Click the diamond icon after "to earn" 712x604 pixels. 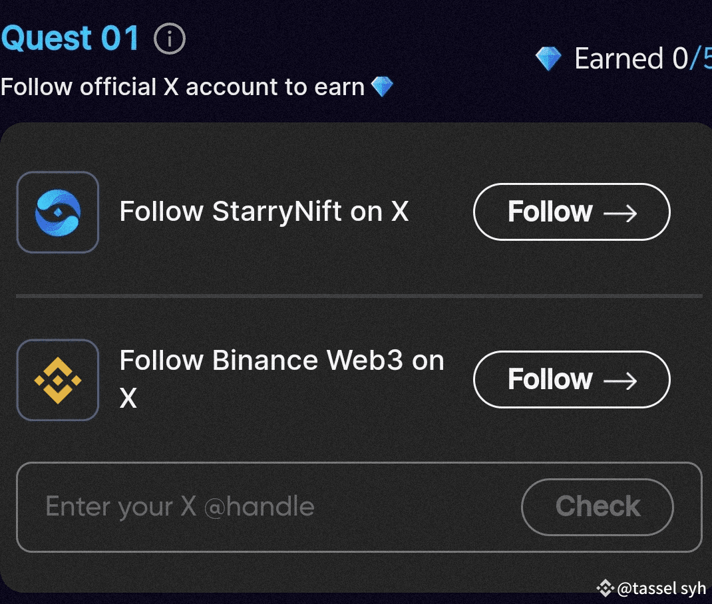(382, 86)
